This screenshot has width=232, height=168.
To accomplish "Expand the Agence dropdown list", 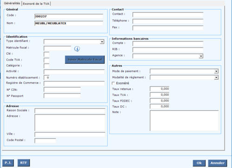I will (x=201, y=56).
